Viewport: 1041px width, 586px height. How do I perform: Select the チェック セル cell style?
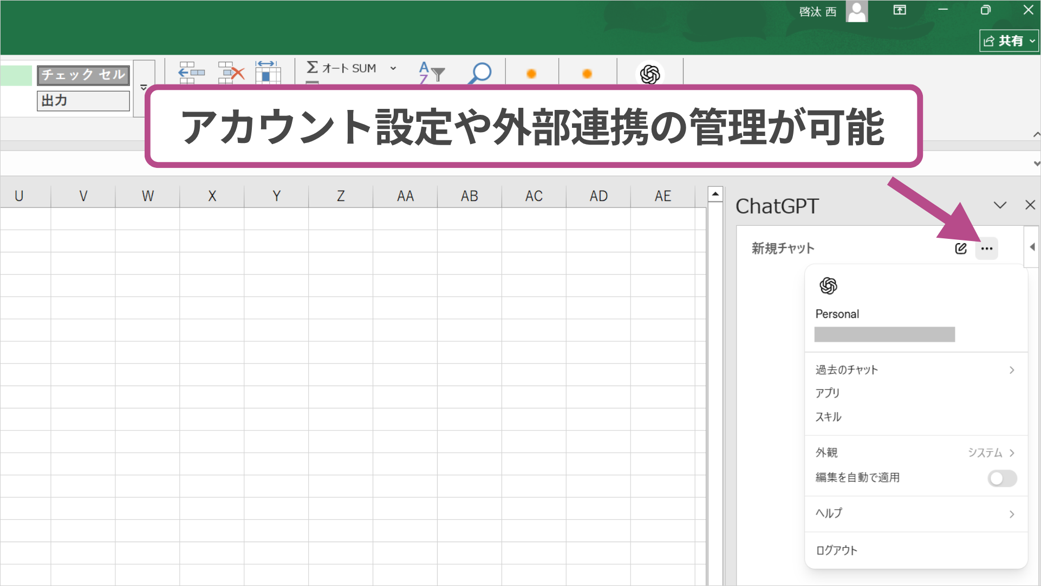(x=83, y=75)
